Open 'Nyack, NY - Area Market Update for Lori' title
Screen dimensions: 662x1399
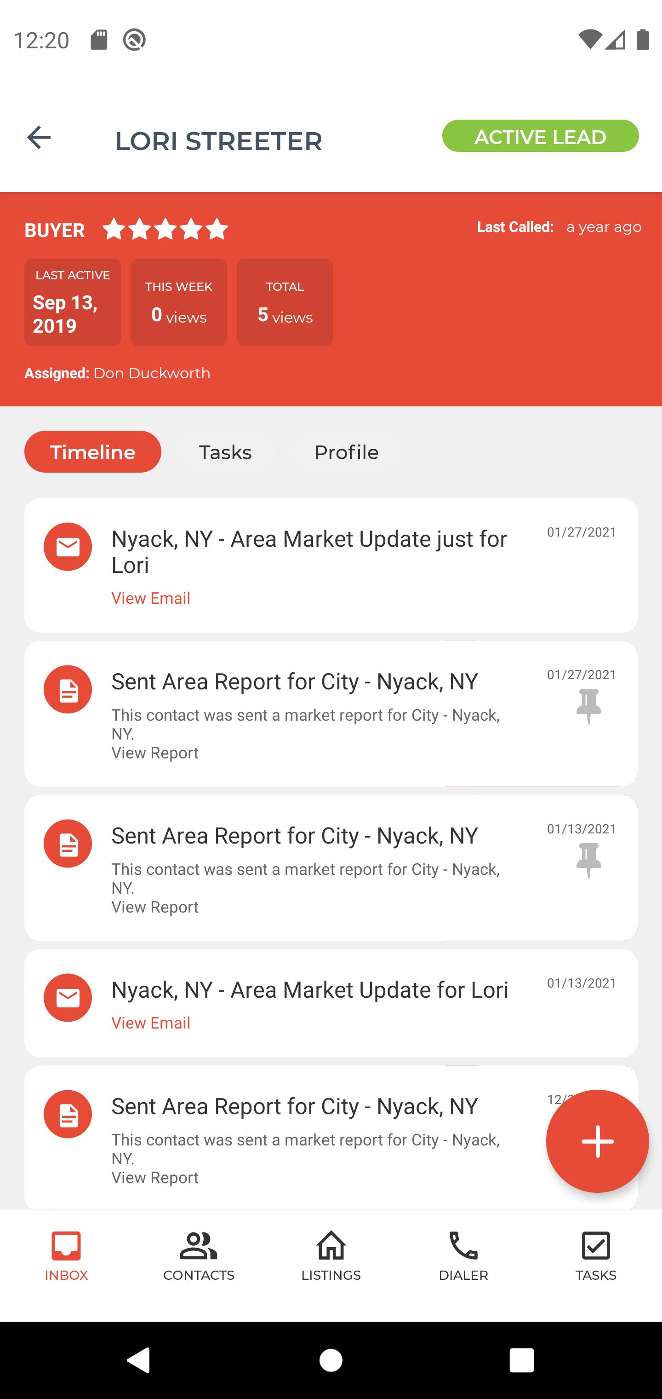[x=310, y=989]
